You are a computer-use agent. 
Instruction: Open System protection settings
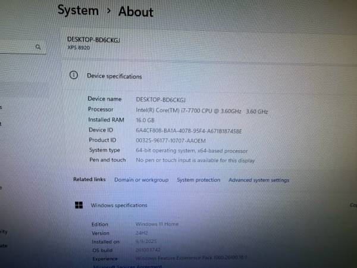pos(198,180)
